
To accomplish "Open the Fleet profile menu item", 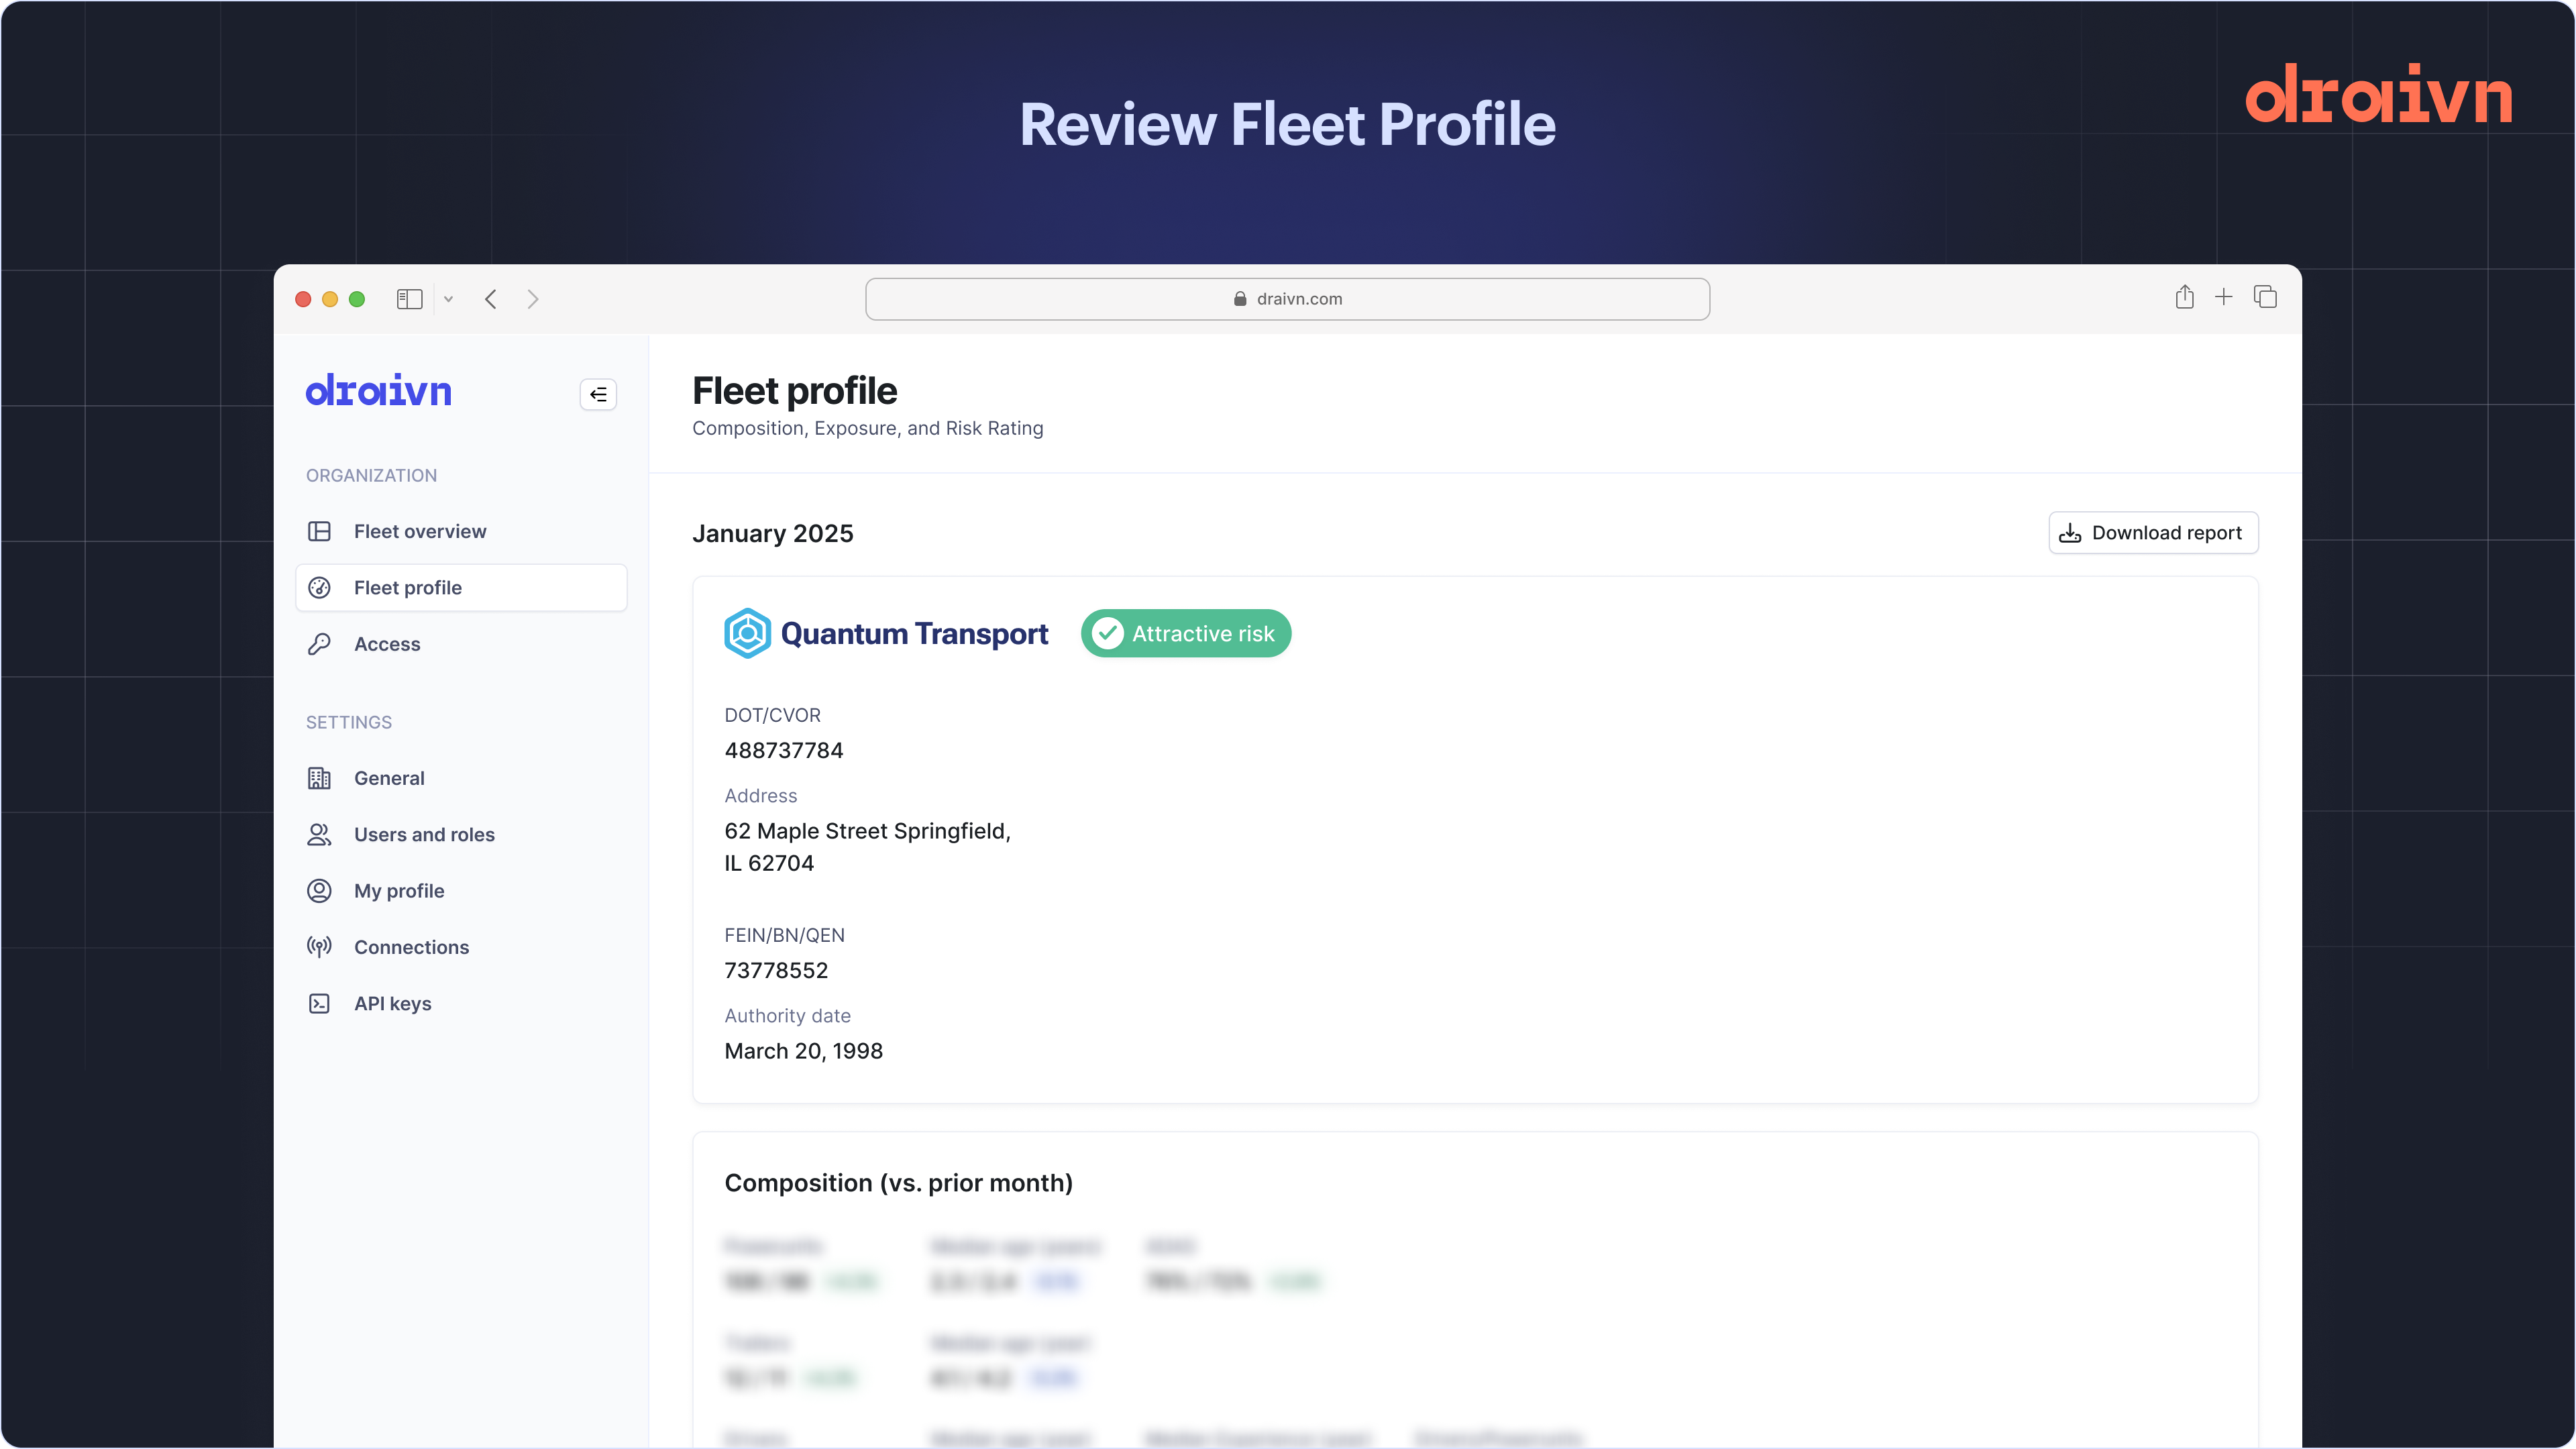I will point(461,588).
